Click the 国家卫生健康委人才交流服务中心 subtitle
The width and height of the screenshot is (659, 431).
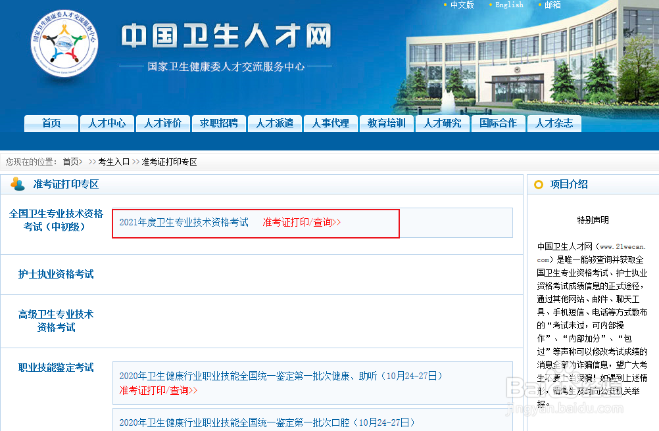(226, 67)
